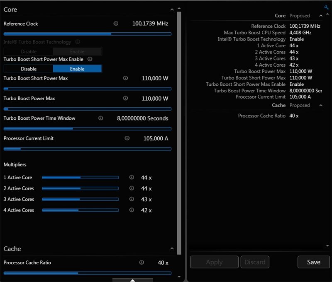Expand the bottom panel arrow handle
Screen dimensions: 332x282
(x=132, y=280)
